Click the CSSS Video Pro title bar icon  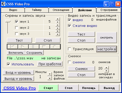[3, 4]
